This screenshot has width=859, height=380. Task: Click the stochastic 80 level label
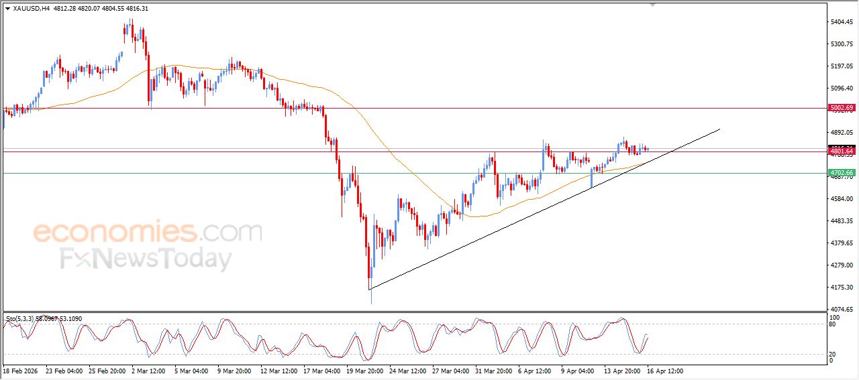click(833, 324)
